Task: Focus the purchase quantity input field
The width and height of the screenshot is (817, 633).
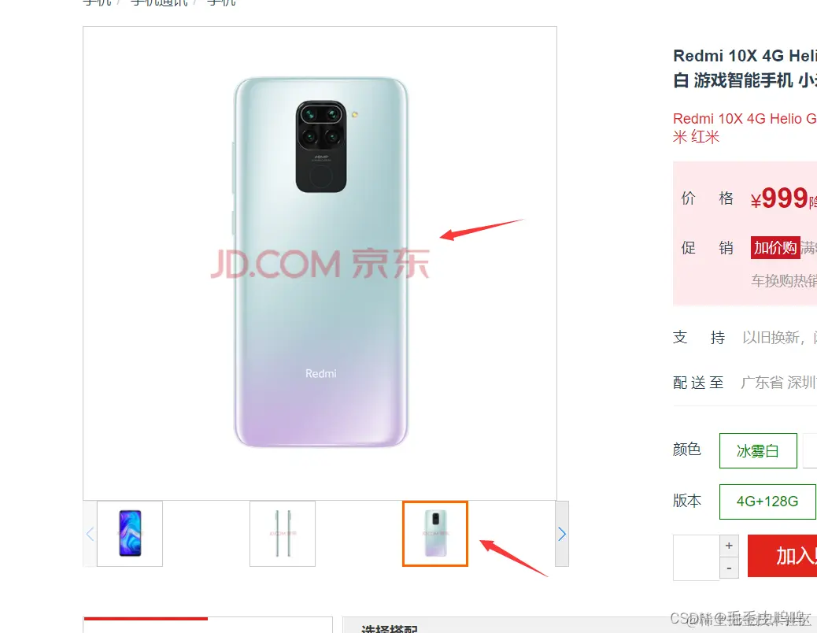Action: [x=696, y=557]
